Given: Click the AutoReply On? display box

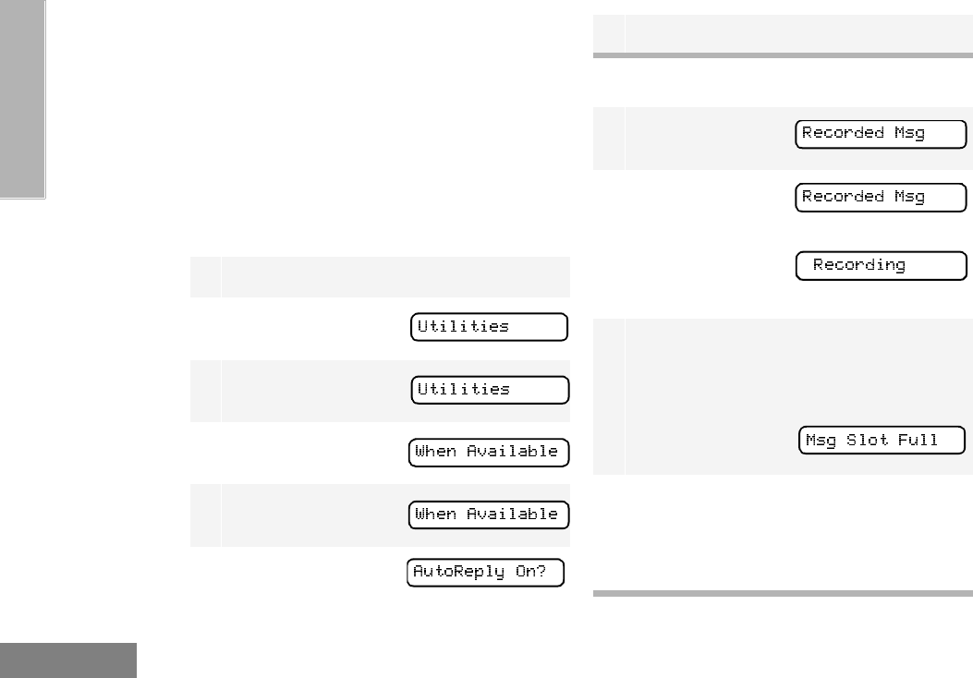Looking at the screenshot, I should tap(487, 573).
